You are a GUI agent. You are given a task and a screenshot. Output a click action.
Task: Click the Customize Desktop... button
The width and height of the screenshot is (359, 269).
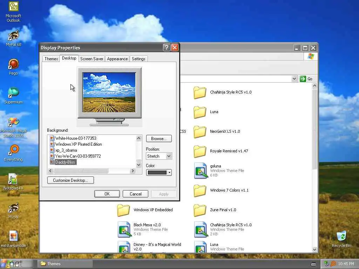70,180
